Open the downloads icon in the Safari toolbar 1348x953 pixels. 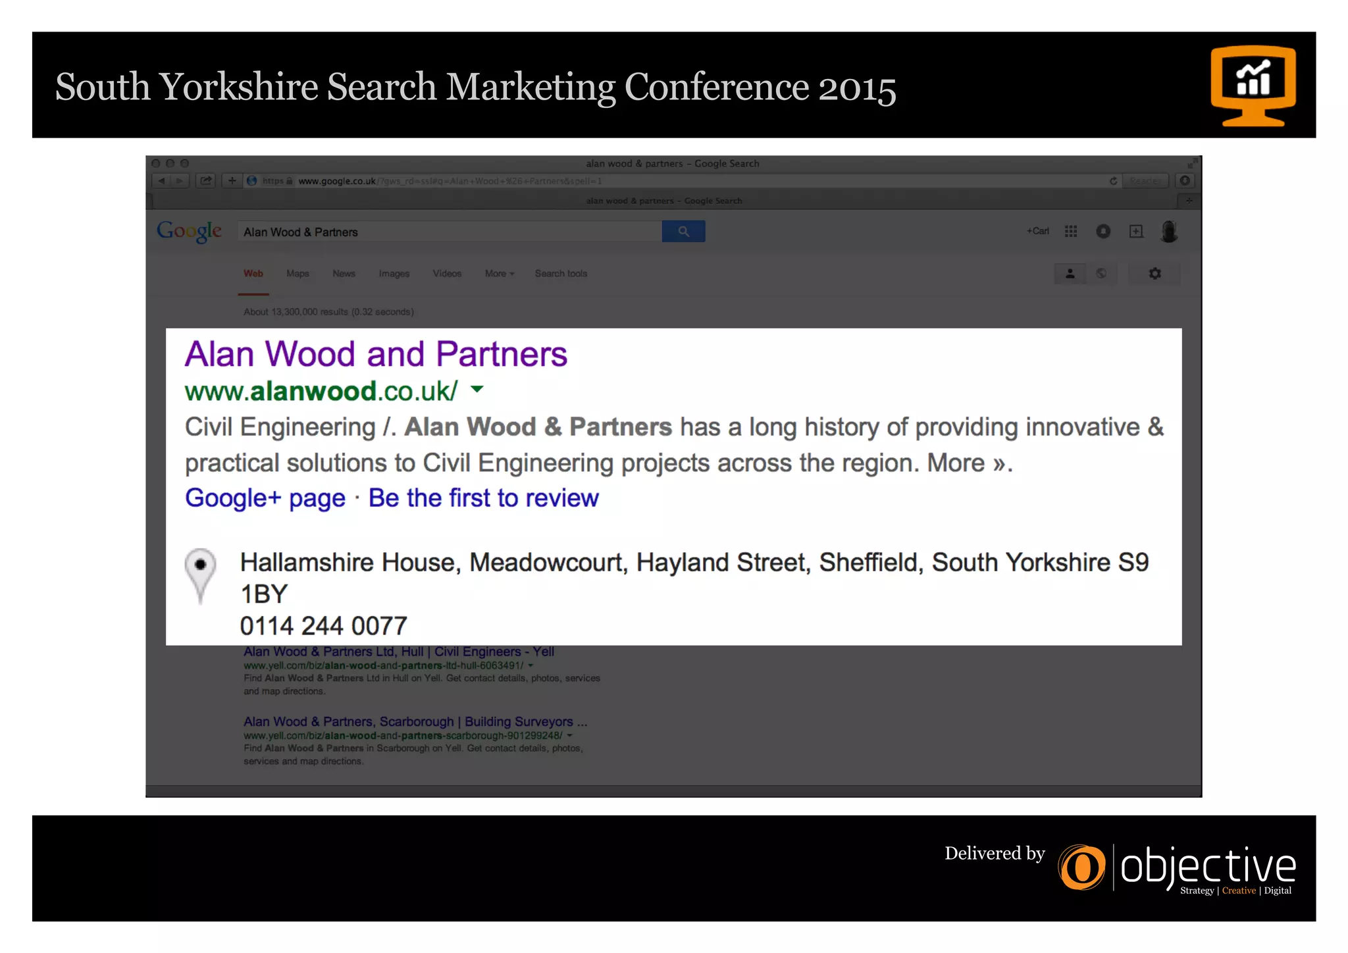[x=1185, y=181]
